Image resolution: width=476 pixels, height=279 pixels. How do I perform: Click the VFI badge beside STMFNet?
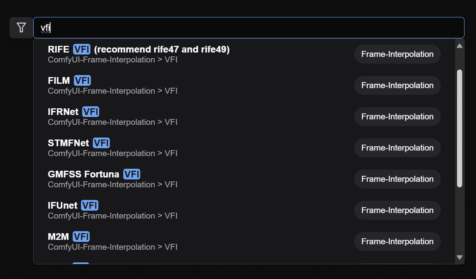101,142
